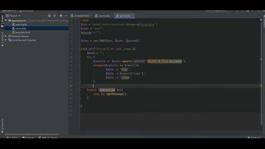The width and height of the screenshot is (265, 149).
Task: Expand External Libraries node arrow
Action: [6, 36]
